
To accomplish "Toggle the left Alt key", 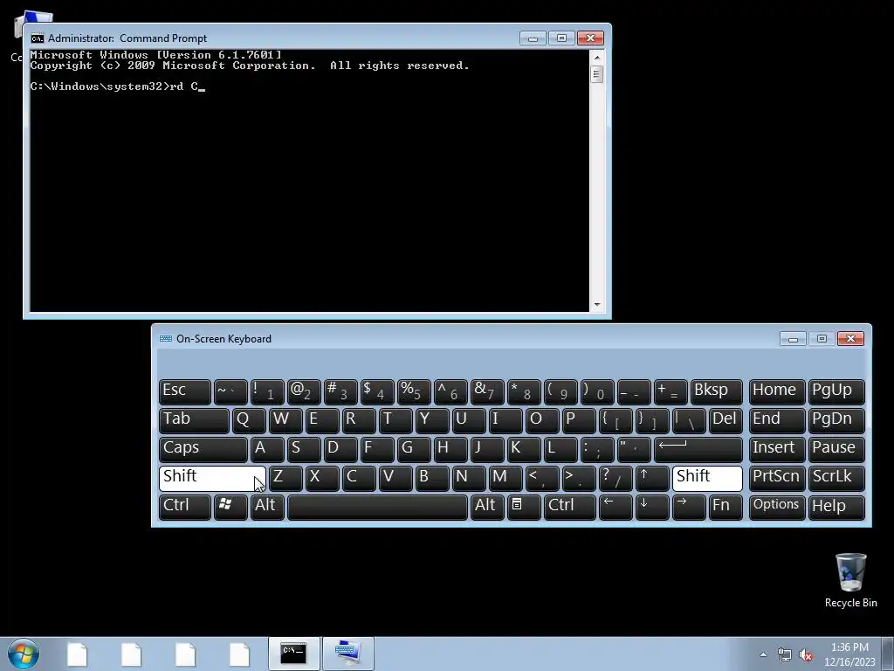I will tap(267, 507).
